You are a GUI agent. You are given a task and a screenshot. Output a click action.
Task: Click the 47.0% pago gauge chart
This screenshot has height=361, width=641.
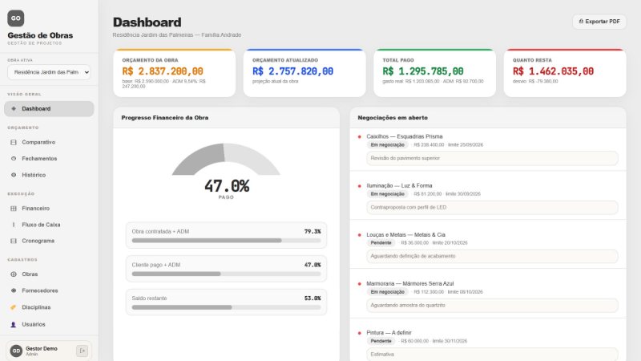226,170
